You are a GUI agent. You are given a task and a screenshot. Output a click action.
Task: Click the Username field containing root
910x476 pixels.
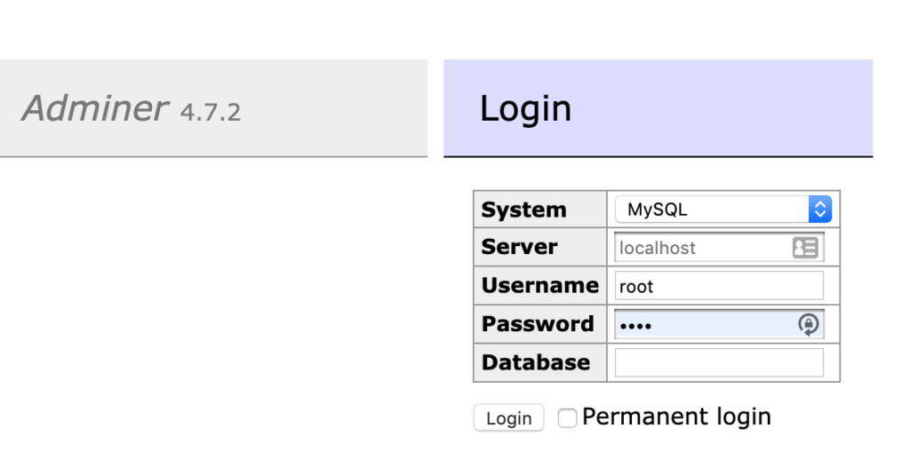(719, 286)
